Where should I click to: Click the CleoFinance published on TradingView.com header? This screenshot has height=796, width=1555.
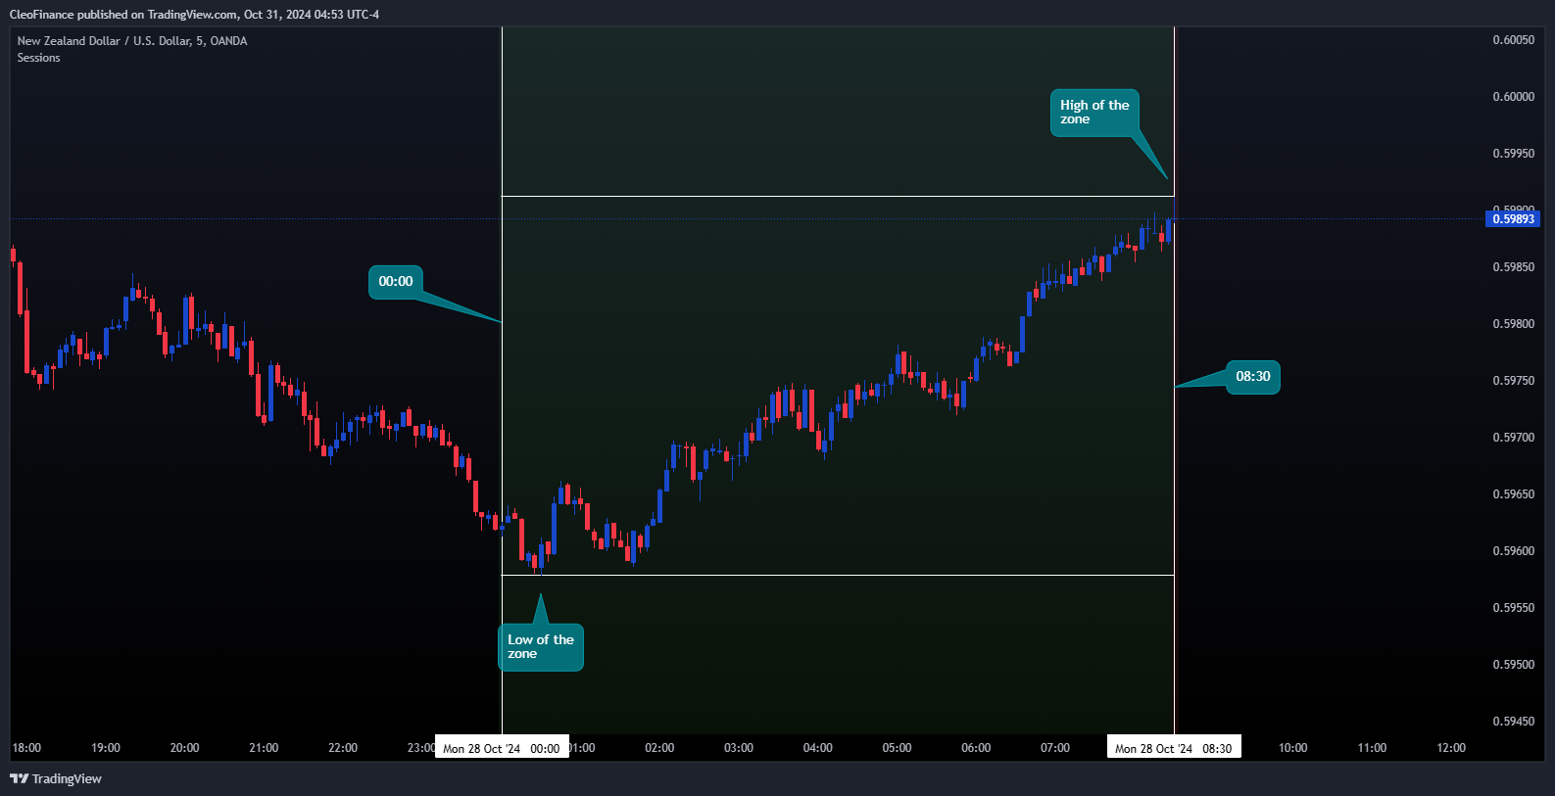194,15
